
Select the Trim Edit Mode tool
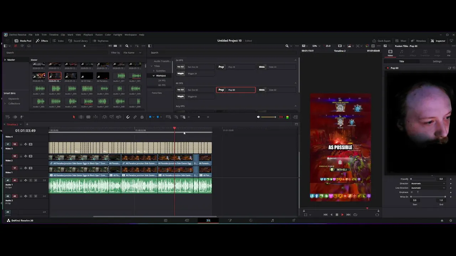81,117
